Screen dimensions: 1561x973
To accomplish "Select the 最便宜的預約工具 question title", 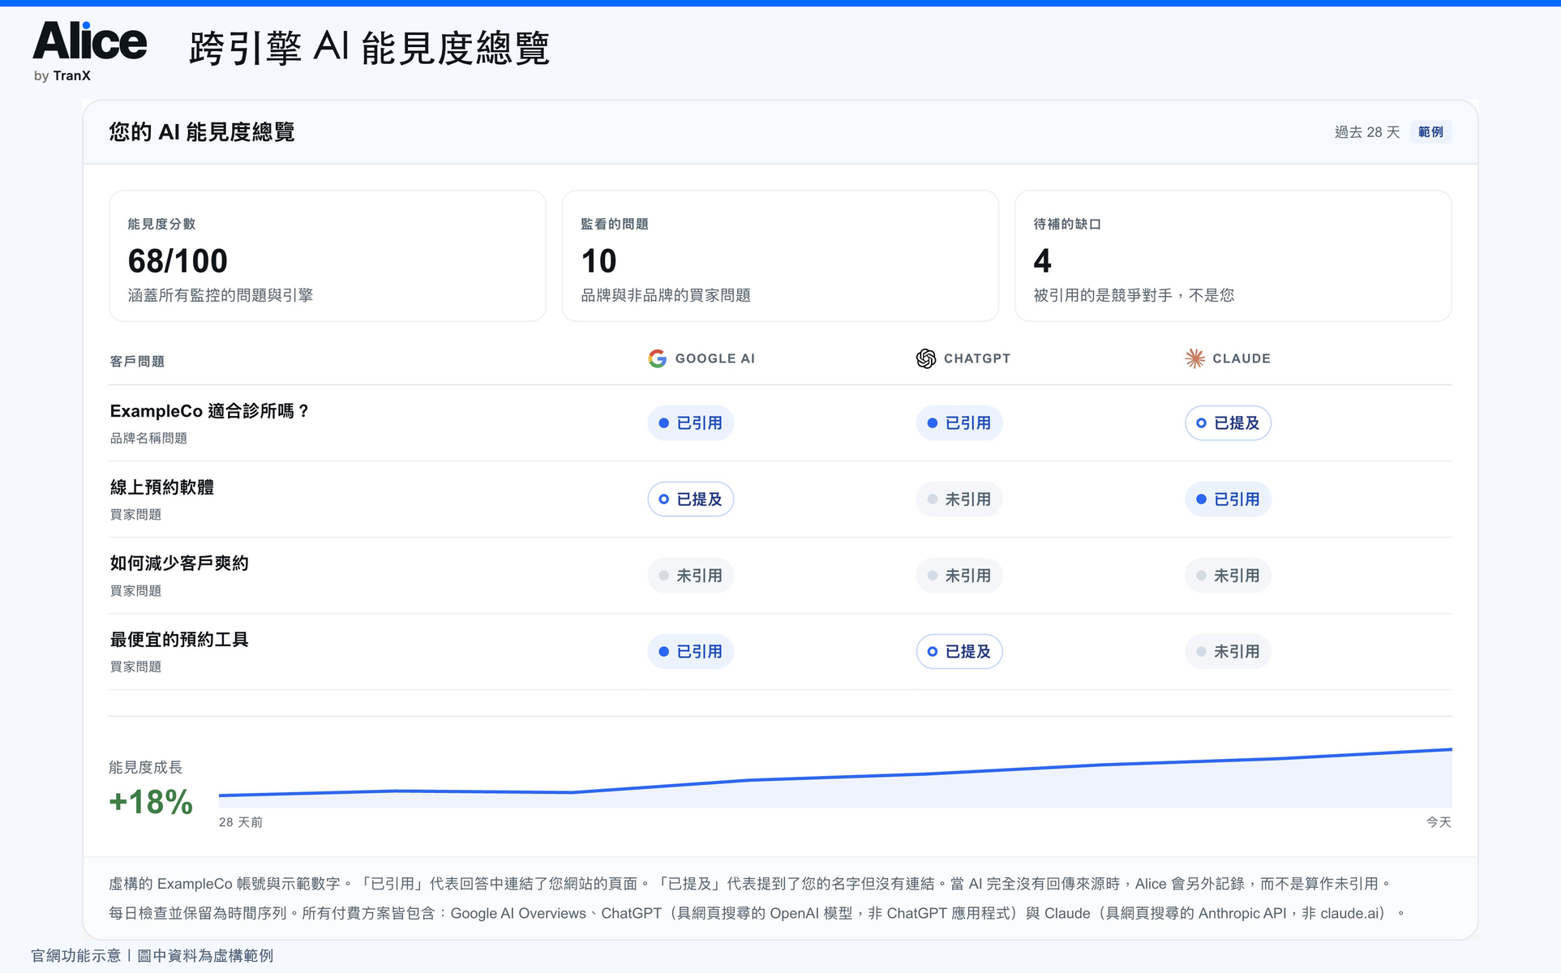I will click(179, 640).
